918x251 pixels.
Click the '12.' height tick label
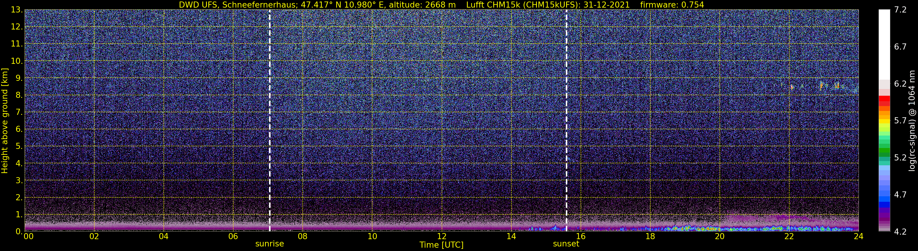tap(17, 27)
